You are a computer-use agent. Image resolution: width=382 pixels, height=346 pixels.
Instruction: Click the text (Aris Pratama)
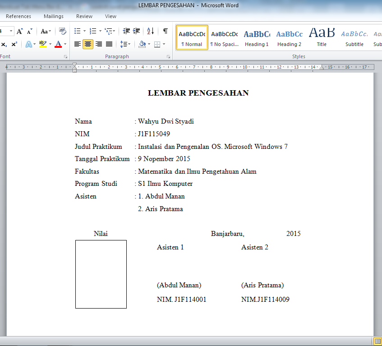tap(262, 285)
